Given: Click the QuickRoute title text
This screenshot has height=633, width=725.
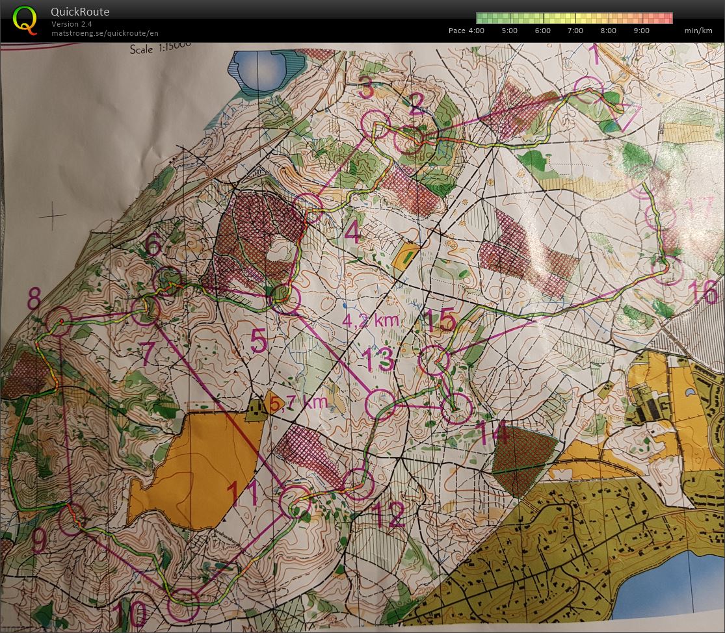Looking at the screenshot, I should [x=80, y=12].
